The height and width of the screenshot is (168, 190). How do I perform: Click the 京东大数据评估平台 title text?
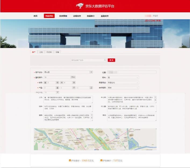pos(100,6)
